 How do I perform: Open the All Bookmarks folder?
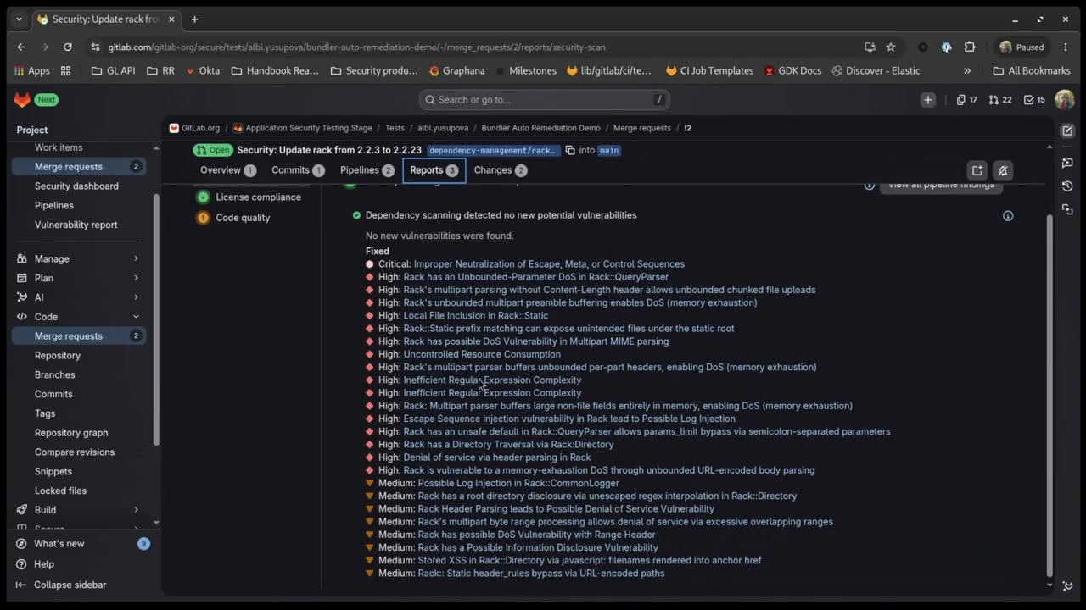click(x=1031, y=71)
